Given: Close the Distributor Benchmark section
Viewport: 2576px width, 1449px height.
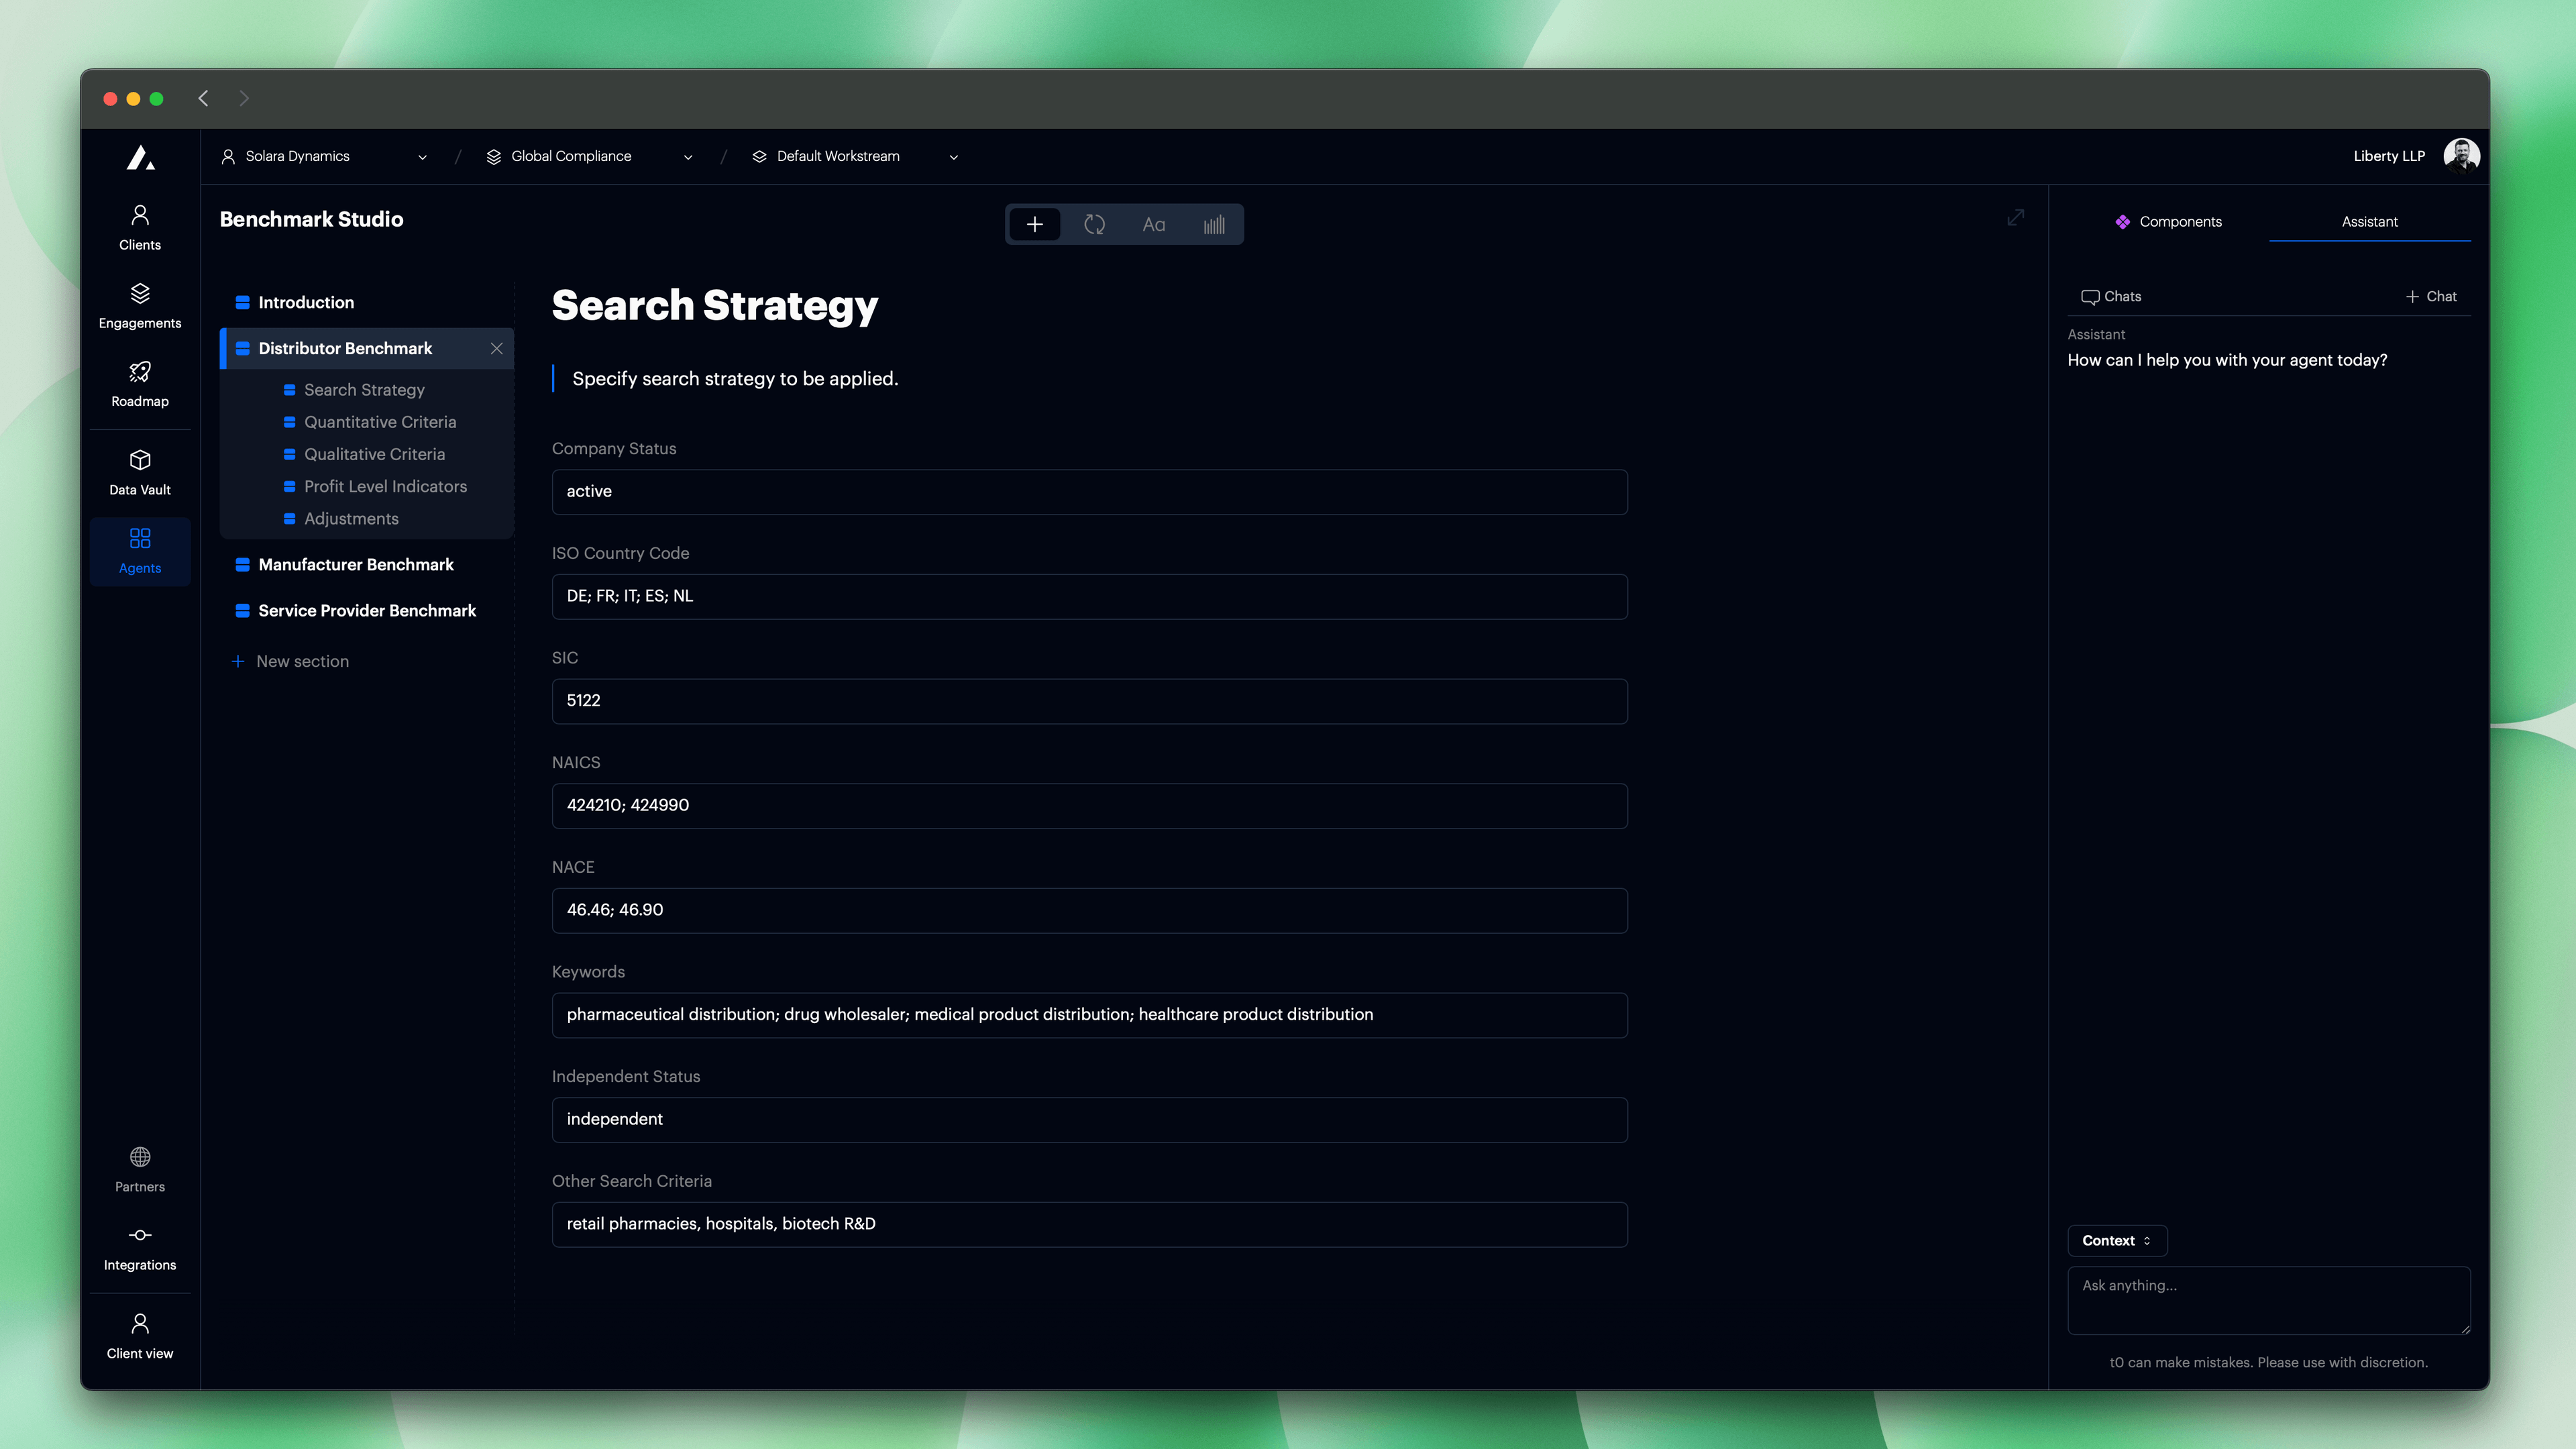Looking at the screenshot, I should (497, 349).
